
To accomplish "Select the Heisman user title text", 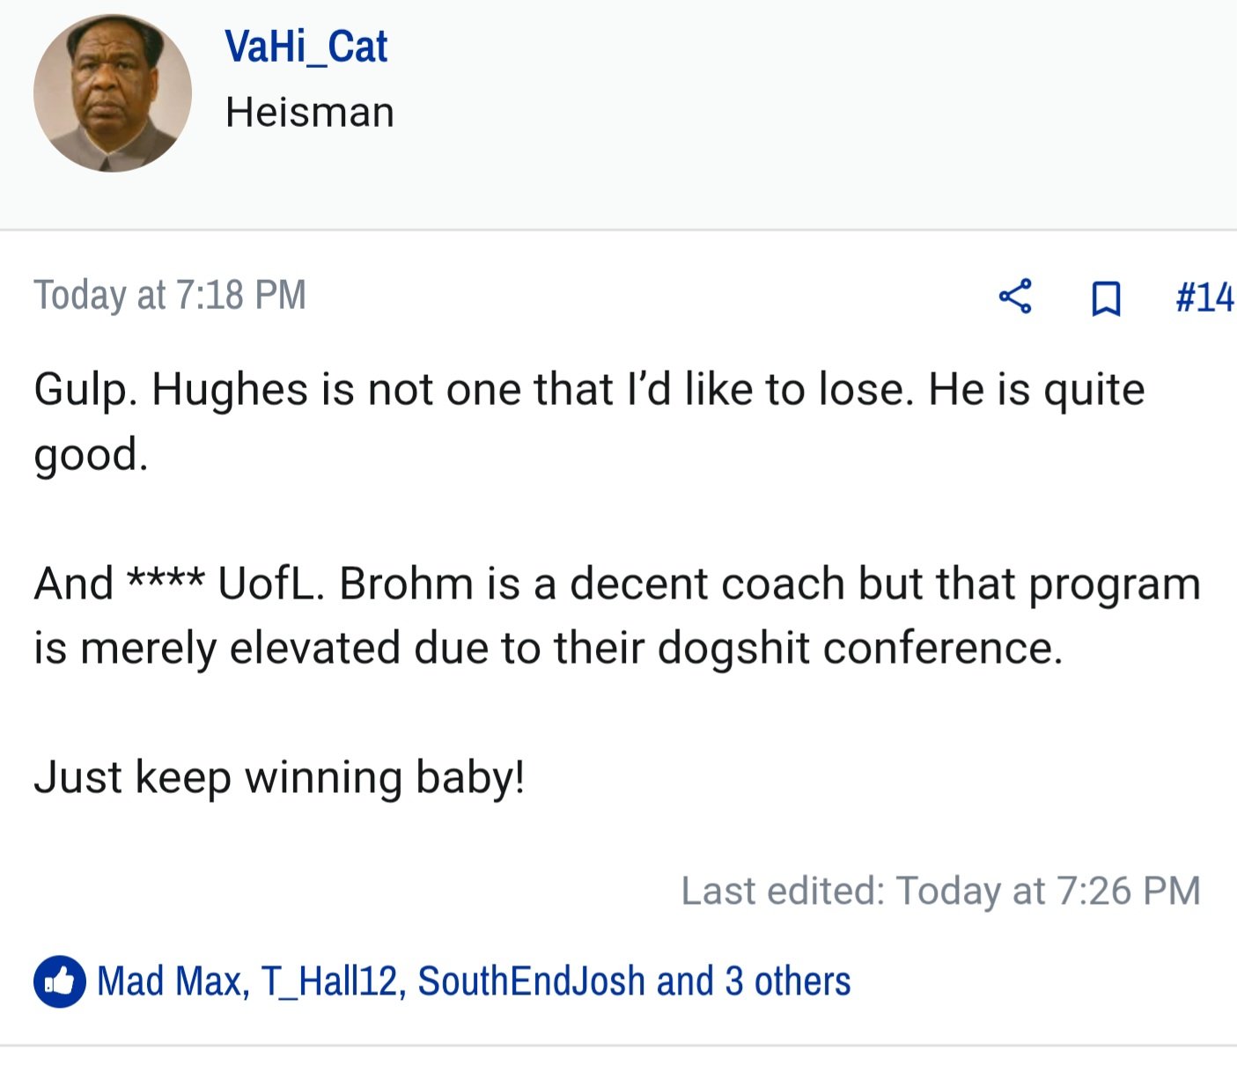I will tap(310, 113).
